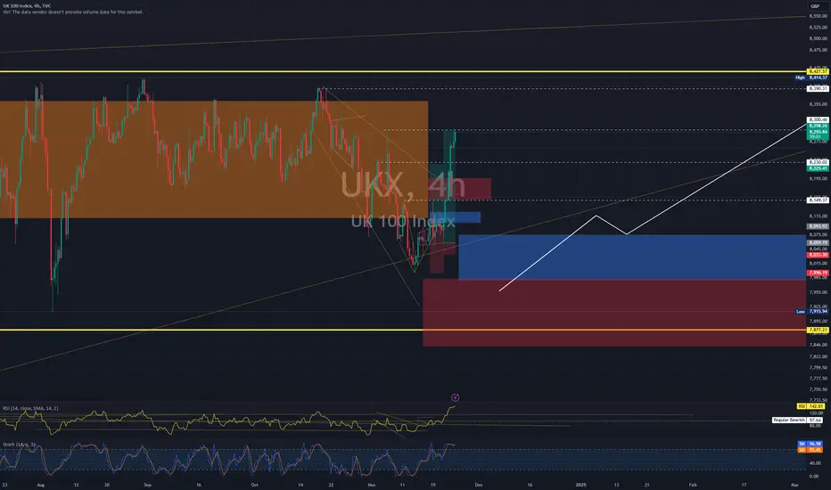Image resolution: width=831 pixels, height=490 pixels.
Task: Click the Aug date on time axis
Action: click(41, 485)
